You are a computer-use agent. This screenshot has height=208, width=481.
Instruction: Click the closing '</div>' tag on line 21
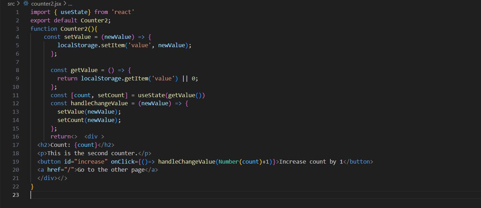[47, 178]
